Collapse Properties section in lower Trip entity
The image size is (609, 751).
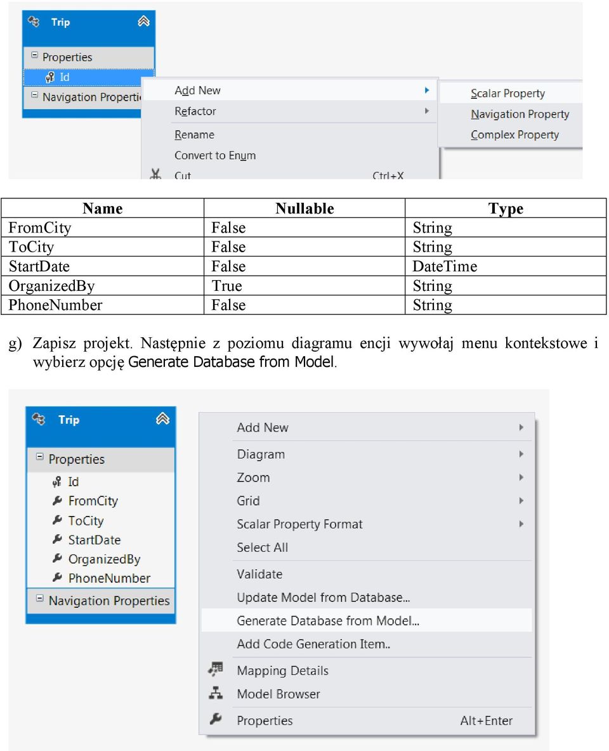click(x=40, y=457)
